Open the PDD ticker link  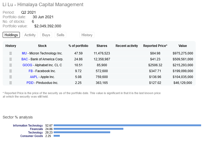[30, 83]
